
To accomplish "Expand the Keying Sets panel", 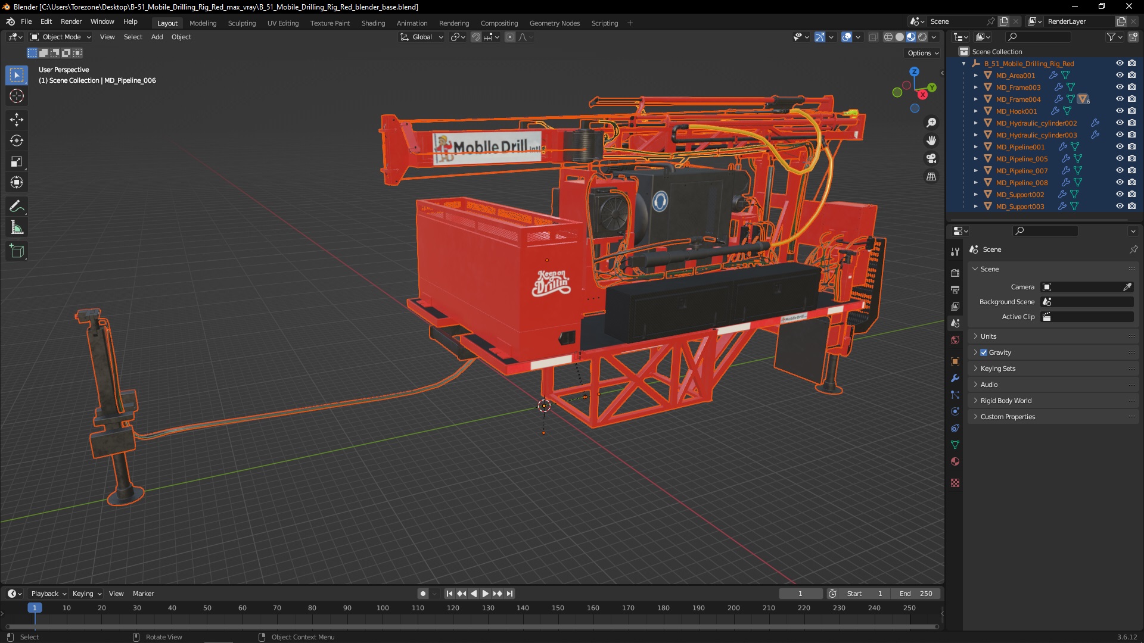I will coord(1053,369).
